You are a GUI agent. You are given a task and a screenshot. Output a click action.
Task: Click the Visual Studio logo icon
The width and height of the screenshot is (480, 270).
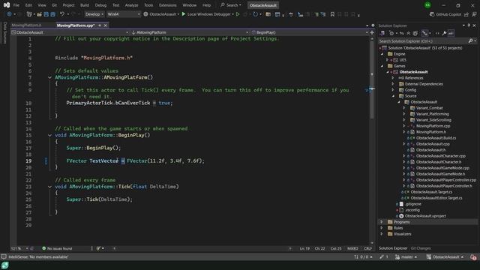[x=7, y=5]
